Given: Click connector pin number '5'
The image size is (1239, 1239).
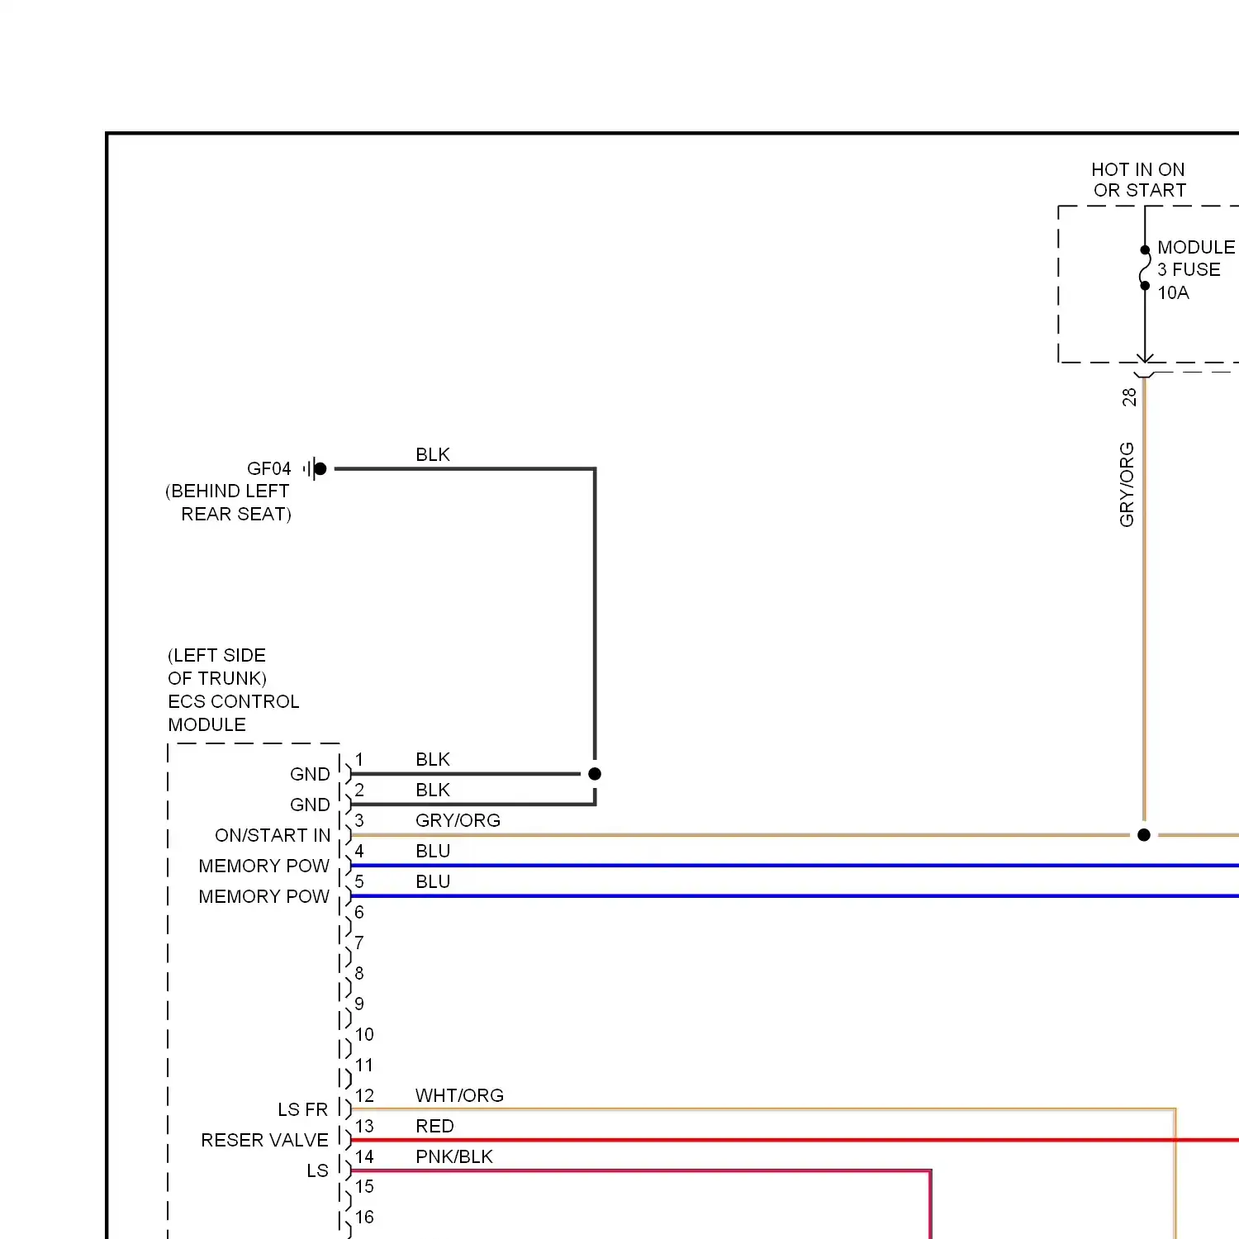Looking at the screenshot, I should coord(359,881).
